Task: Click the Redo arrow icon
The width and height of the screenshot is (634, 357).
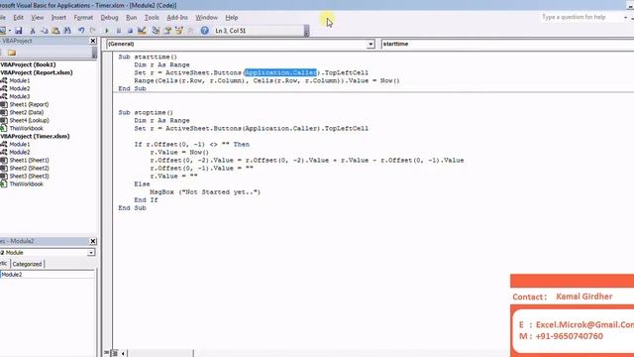Action: [92, 31]
